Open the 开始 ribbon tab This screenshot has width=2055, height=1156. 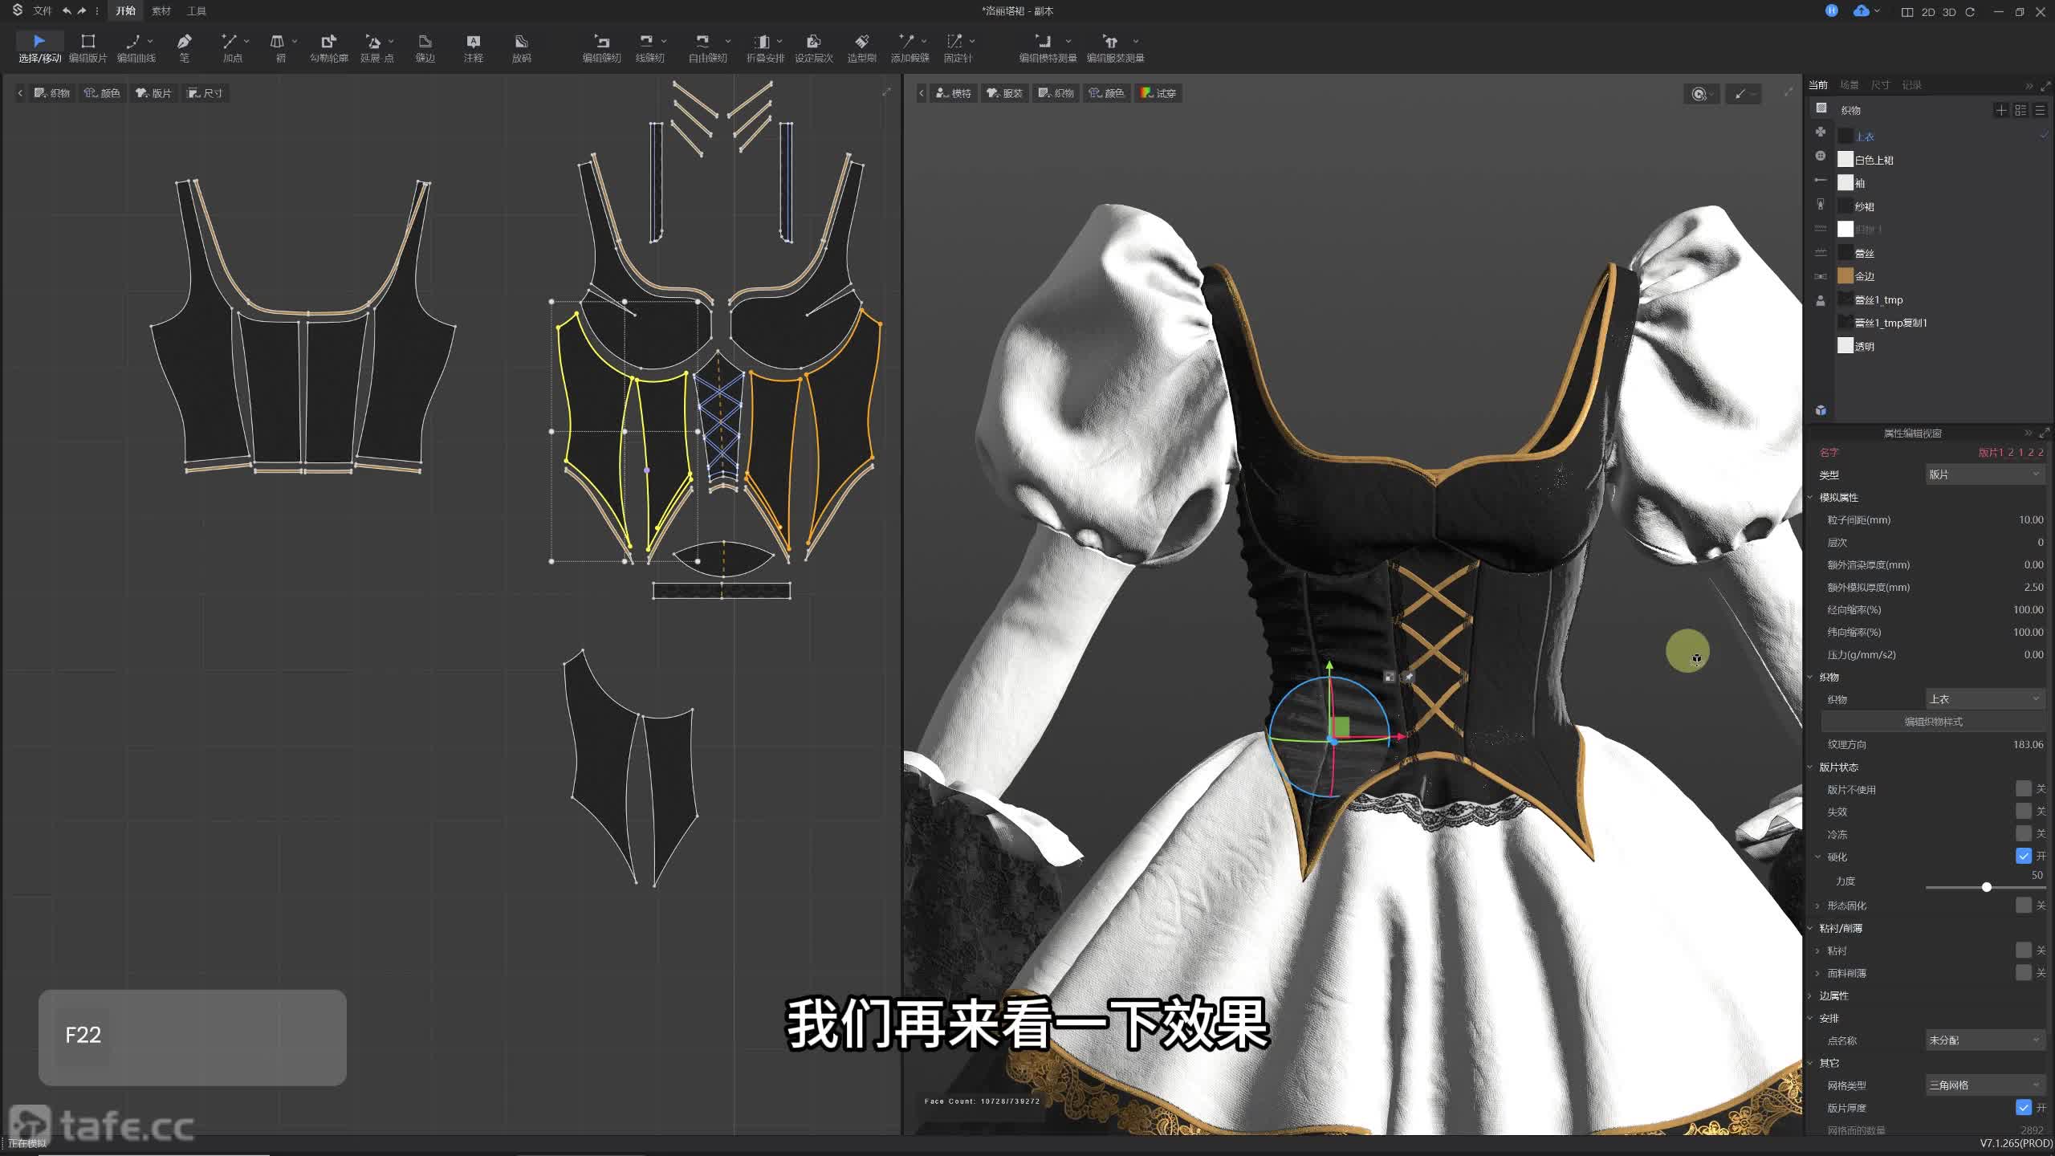tap(125, 11)
